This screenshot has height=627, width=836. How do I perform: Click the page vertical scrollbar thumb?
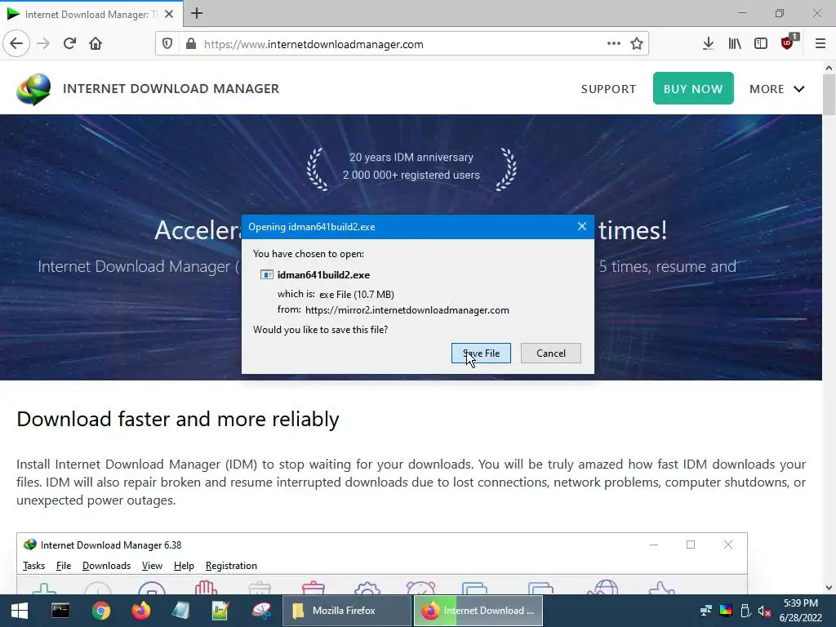point(829,95)
